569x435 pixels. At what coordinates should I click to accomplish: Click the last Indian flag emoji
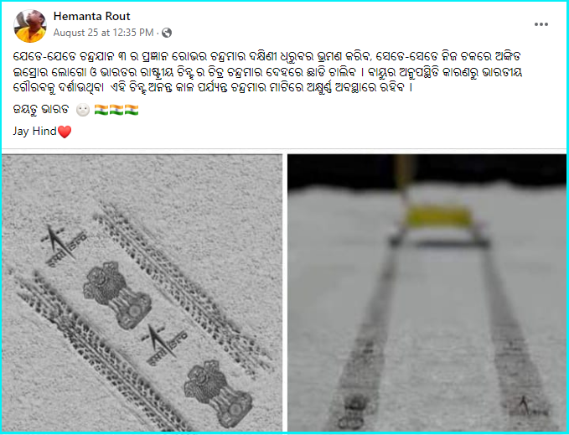point(132,110)
